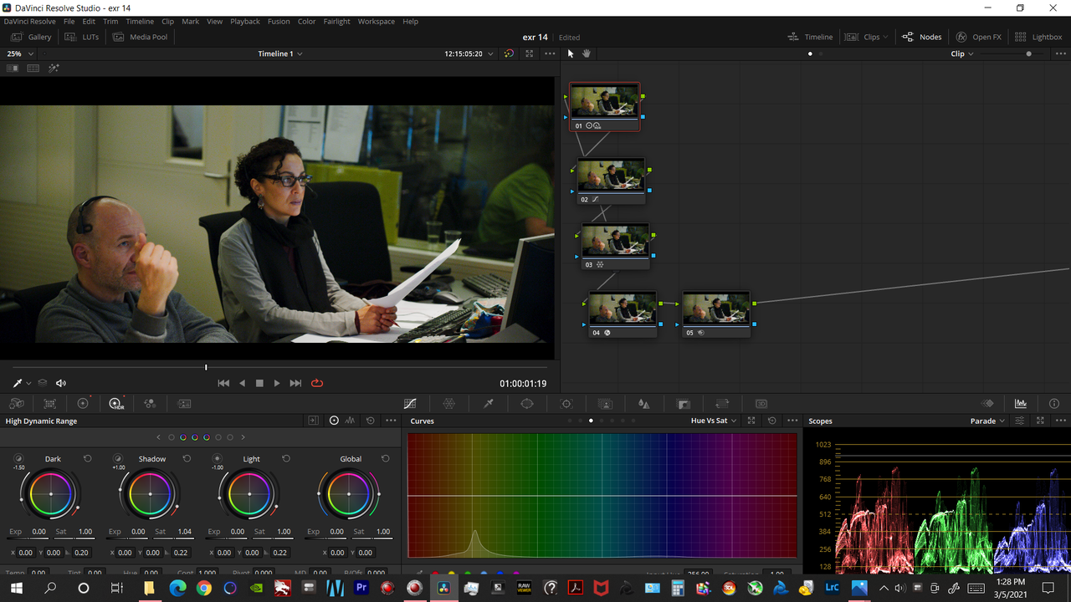Open the Color Warper palette
The height and width of the screenshot is (602, 1071).
pyautogui.click(x=449, y=404)
